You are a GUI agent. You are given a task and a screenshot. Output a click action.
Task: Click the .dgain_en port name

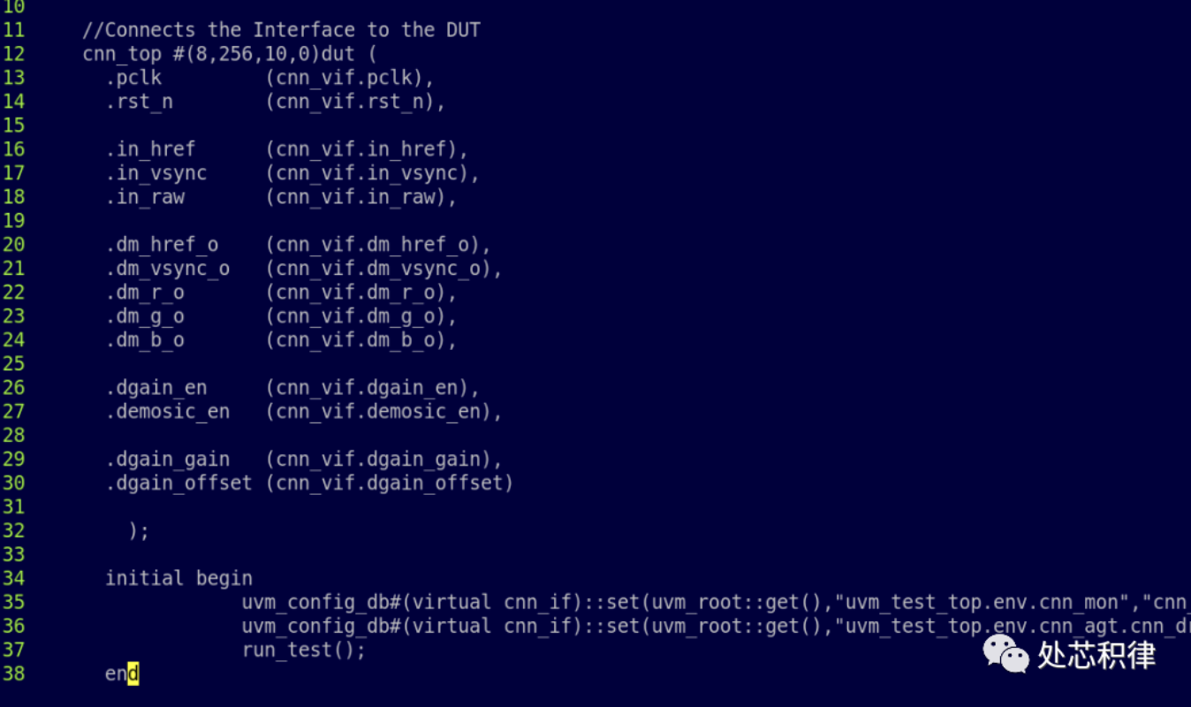point(156,388)
